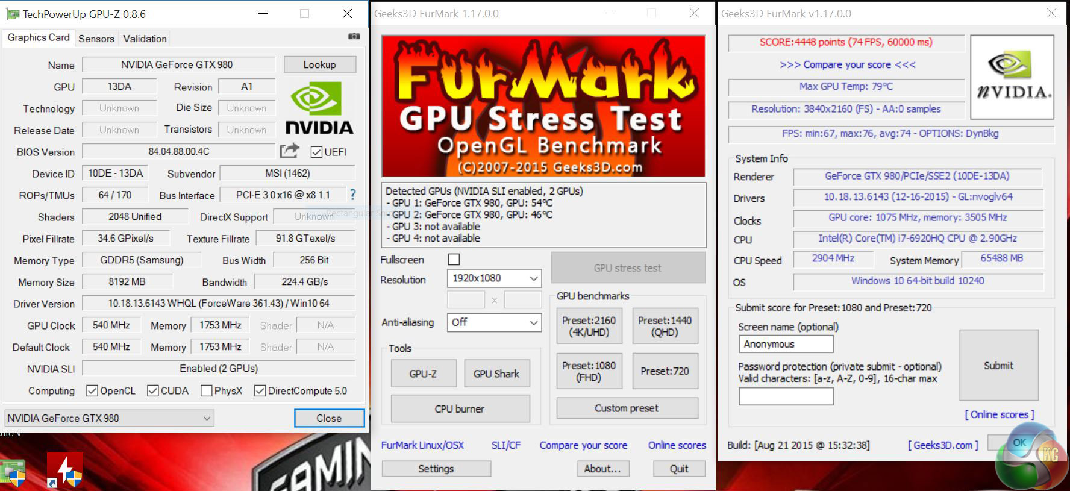Open the bracketed [ Online scores ] link
This screenshot has width=1070, height=491.
(1000, 414)
